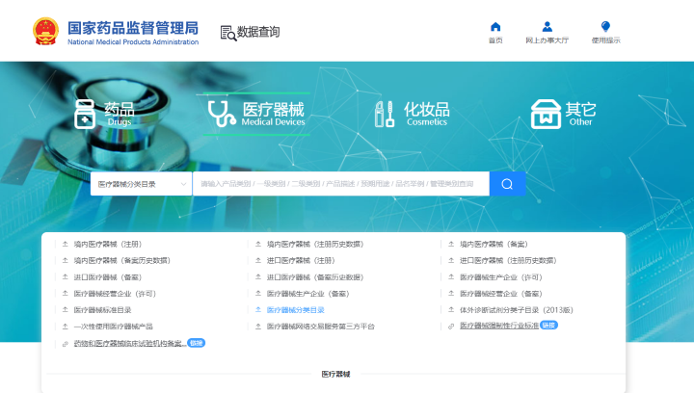The height and width of the screenshot is (393, 694).
Task: Open 进口医疗器械（备案） database link
Action: (x=108, y=276)
